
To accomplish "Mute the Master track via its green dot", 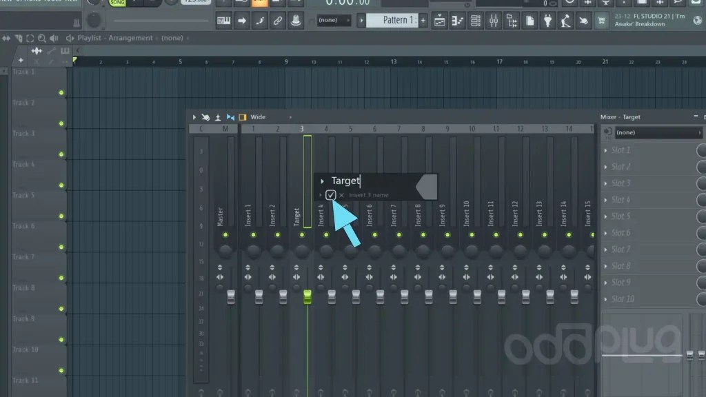I will (225, 235).
